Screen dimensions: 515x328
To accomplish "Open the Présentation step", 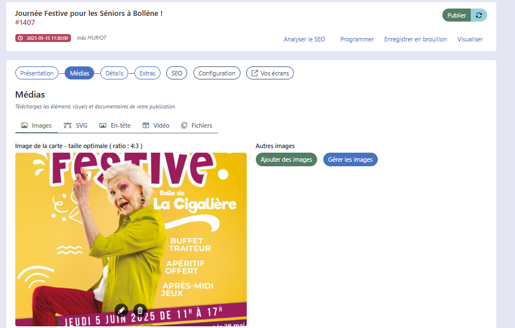I will (37, 73).
